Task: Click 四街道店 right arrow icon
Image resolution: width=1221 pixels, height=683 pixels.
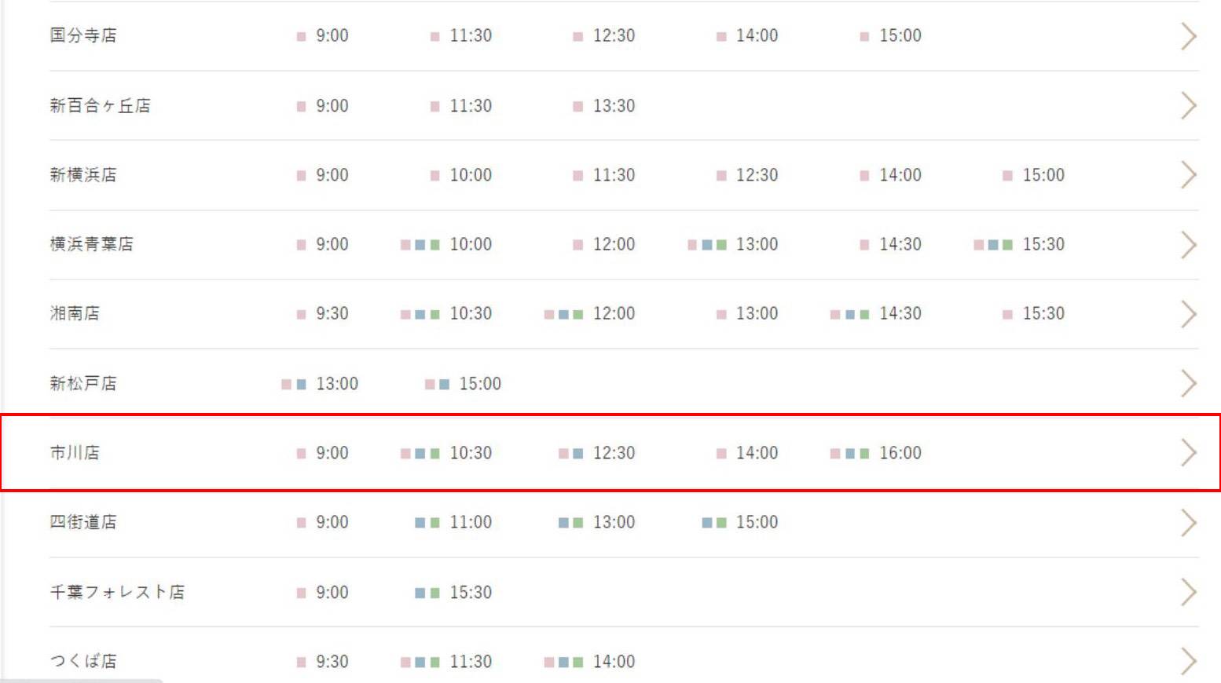Action: coord(1189,523)
